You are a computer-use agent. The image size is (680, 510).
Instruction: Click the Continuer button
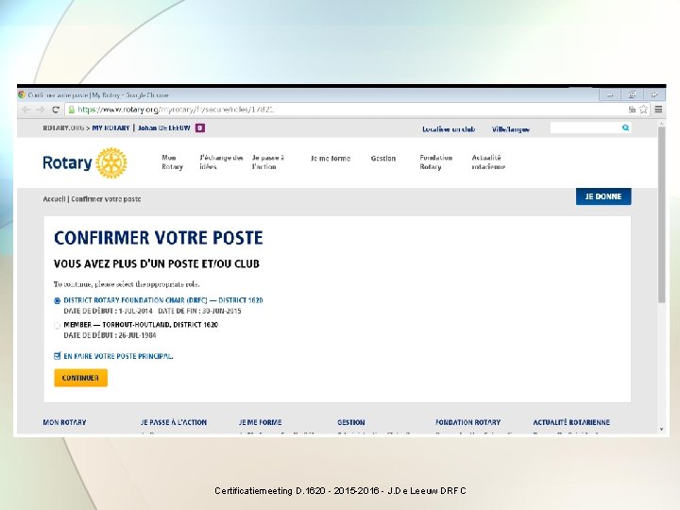point(80,378)
